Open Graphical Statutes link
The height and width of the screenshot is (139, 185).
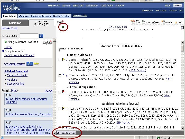(15, 64)
